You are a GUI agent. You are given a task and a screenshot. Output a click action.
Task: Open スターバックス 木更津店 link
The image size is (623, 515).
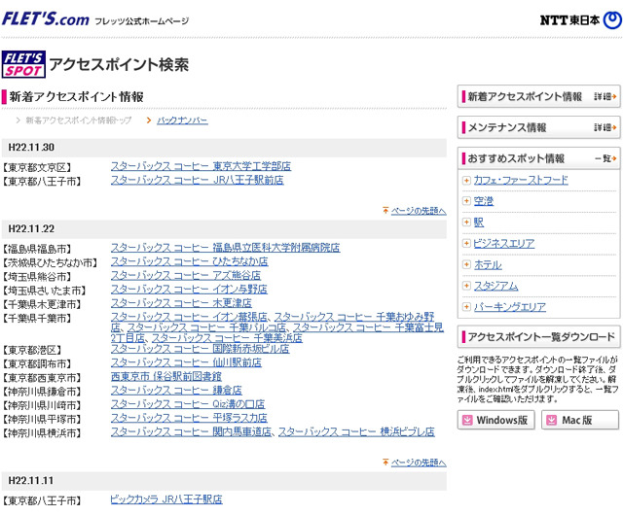[x=181, y=303]
